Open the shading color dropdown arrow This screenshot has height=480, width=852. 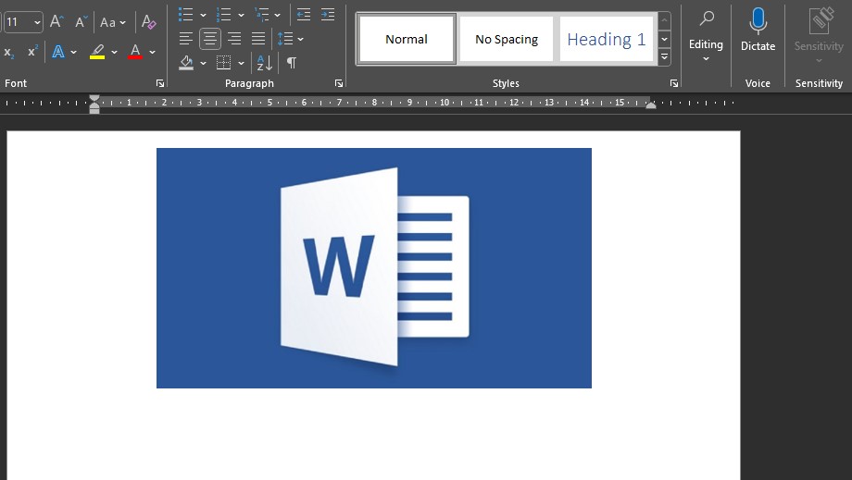click(203, 63)
